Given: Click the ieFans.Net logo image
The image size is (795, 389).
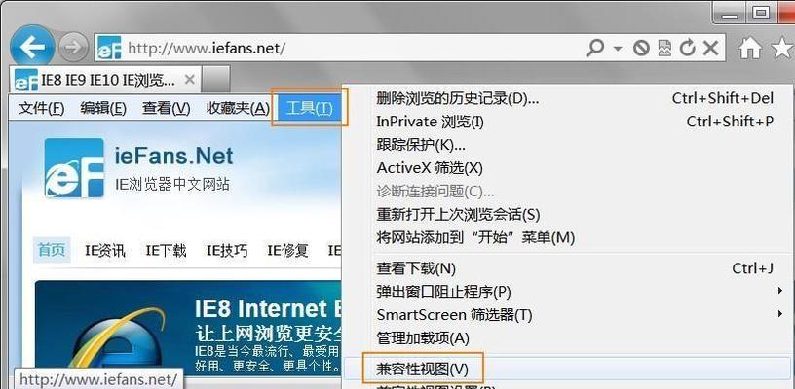Looking at the screenshot, I should pos(74,168).
